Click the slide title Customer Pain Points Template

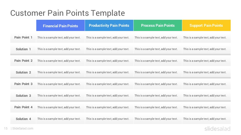click(68, 13)
